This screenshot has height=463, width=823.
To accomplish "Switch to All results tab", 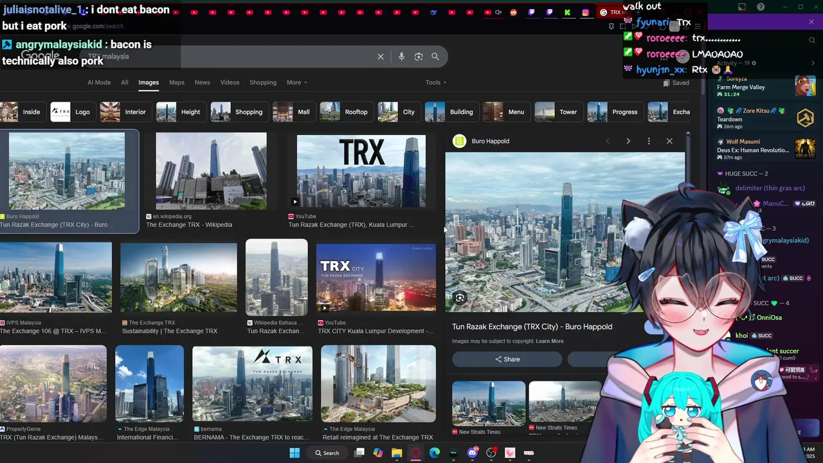I will (x=125, y=82).
